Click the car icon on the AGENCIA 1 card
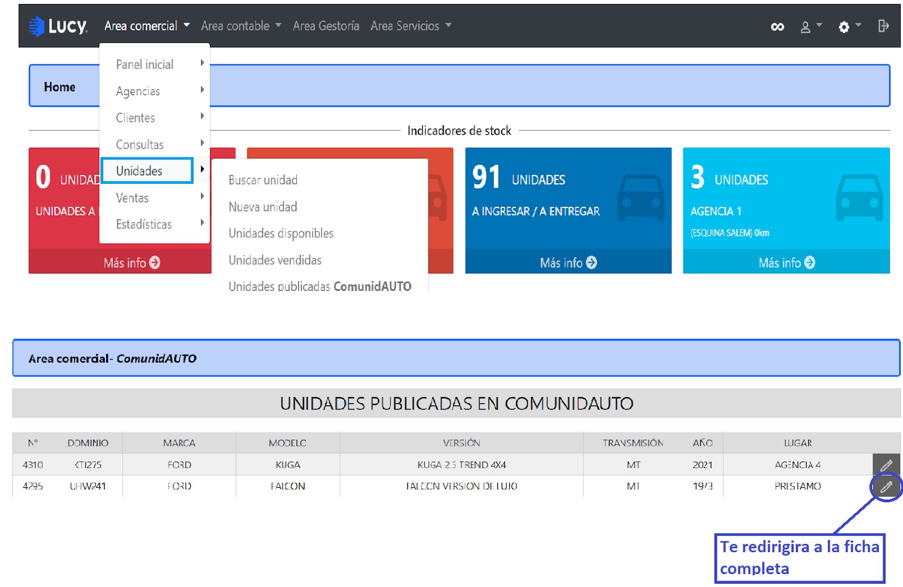 [859, 197]
